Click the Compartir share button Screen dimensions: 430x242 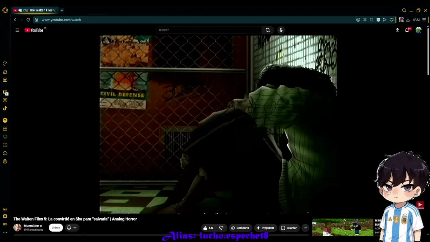[240, 228]
